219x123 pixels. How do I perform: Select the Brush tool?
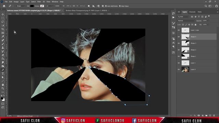3,44
